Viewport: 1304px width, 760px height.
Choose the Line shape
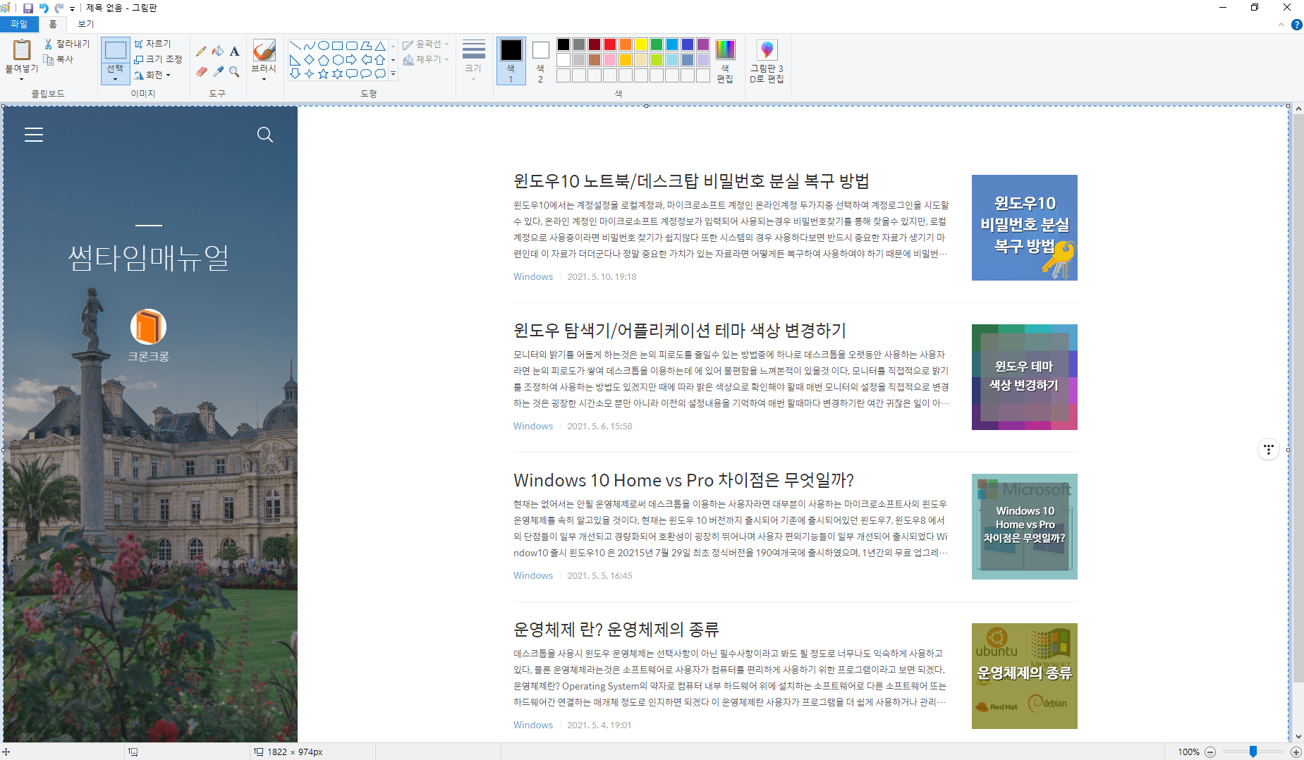[x=295, y=46]
